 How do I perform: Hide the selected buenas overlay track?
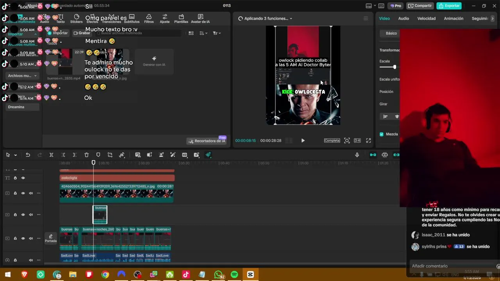23,215
